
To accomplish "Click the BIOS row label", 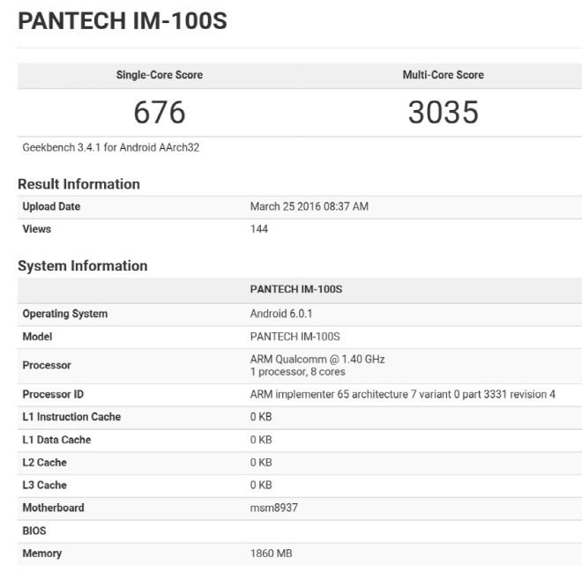I will (x=34, y=531).
